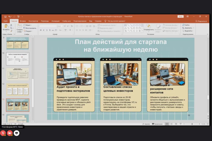212x141 pixels.
Task: Click the Format Painter brush icon
Action: (11, 31)
